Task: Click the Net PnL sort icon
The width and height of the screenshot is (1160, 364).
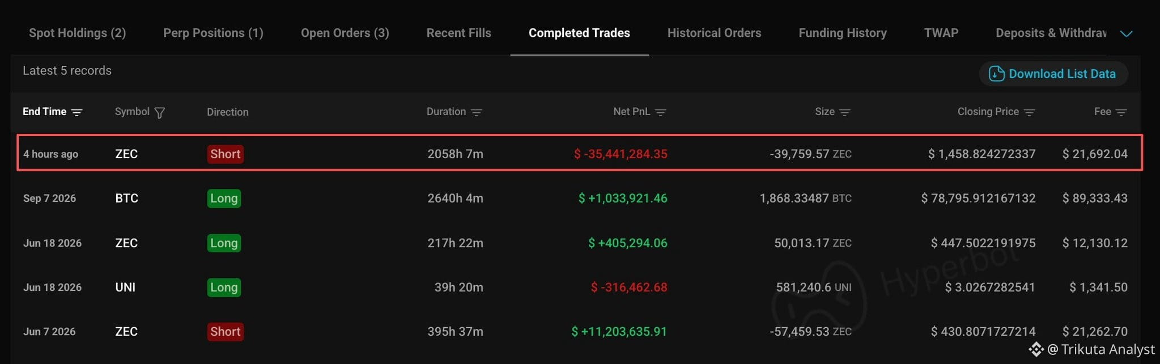Action: (660, 112)
